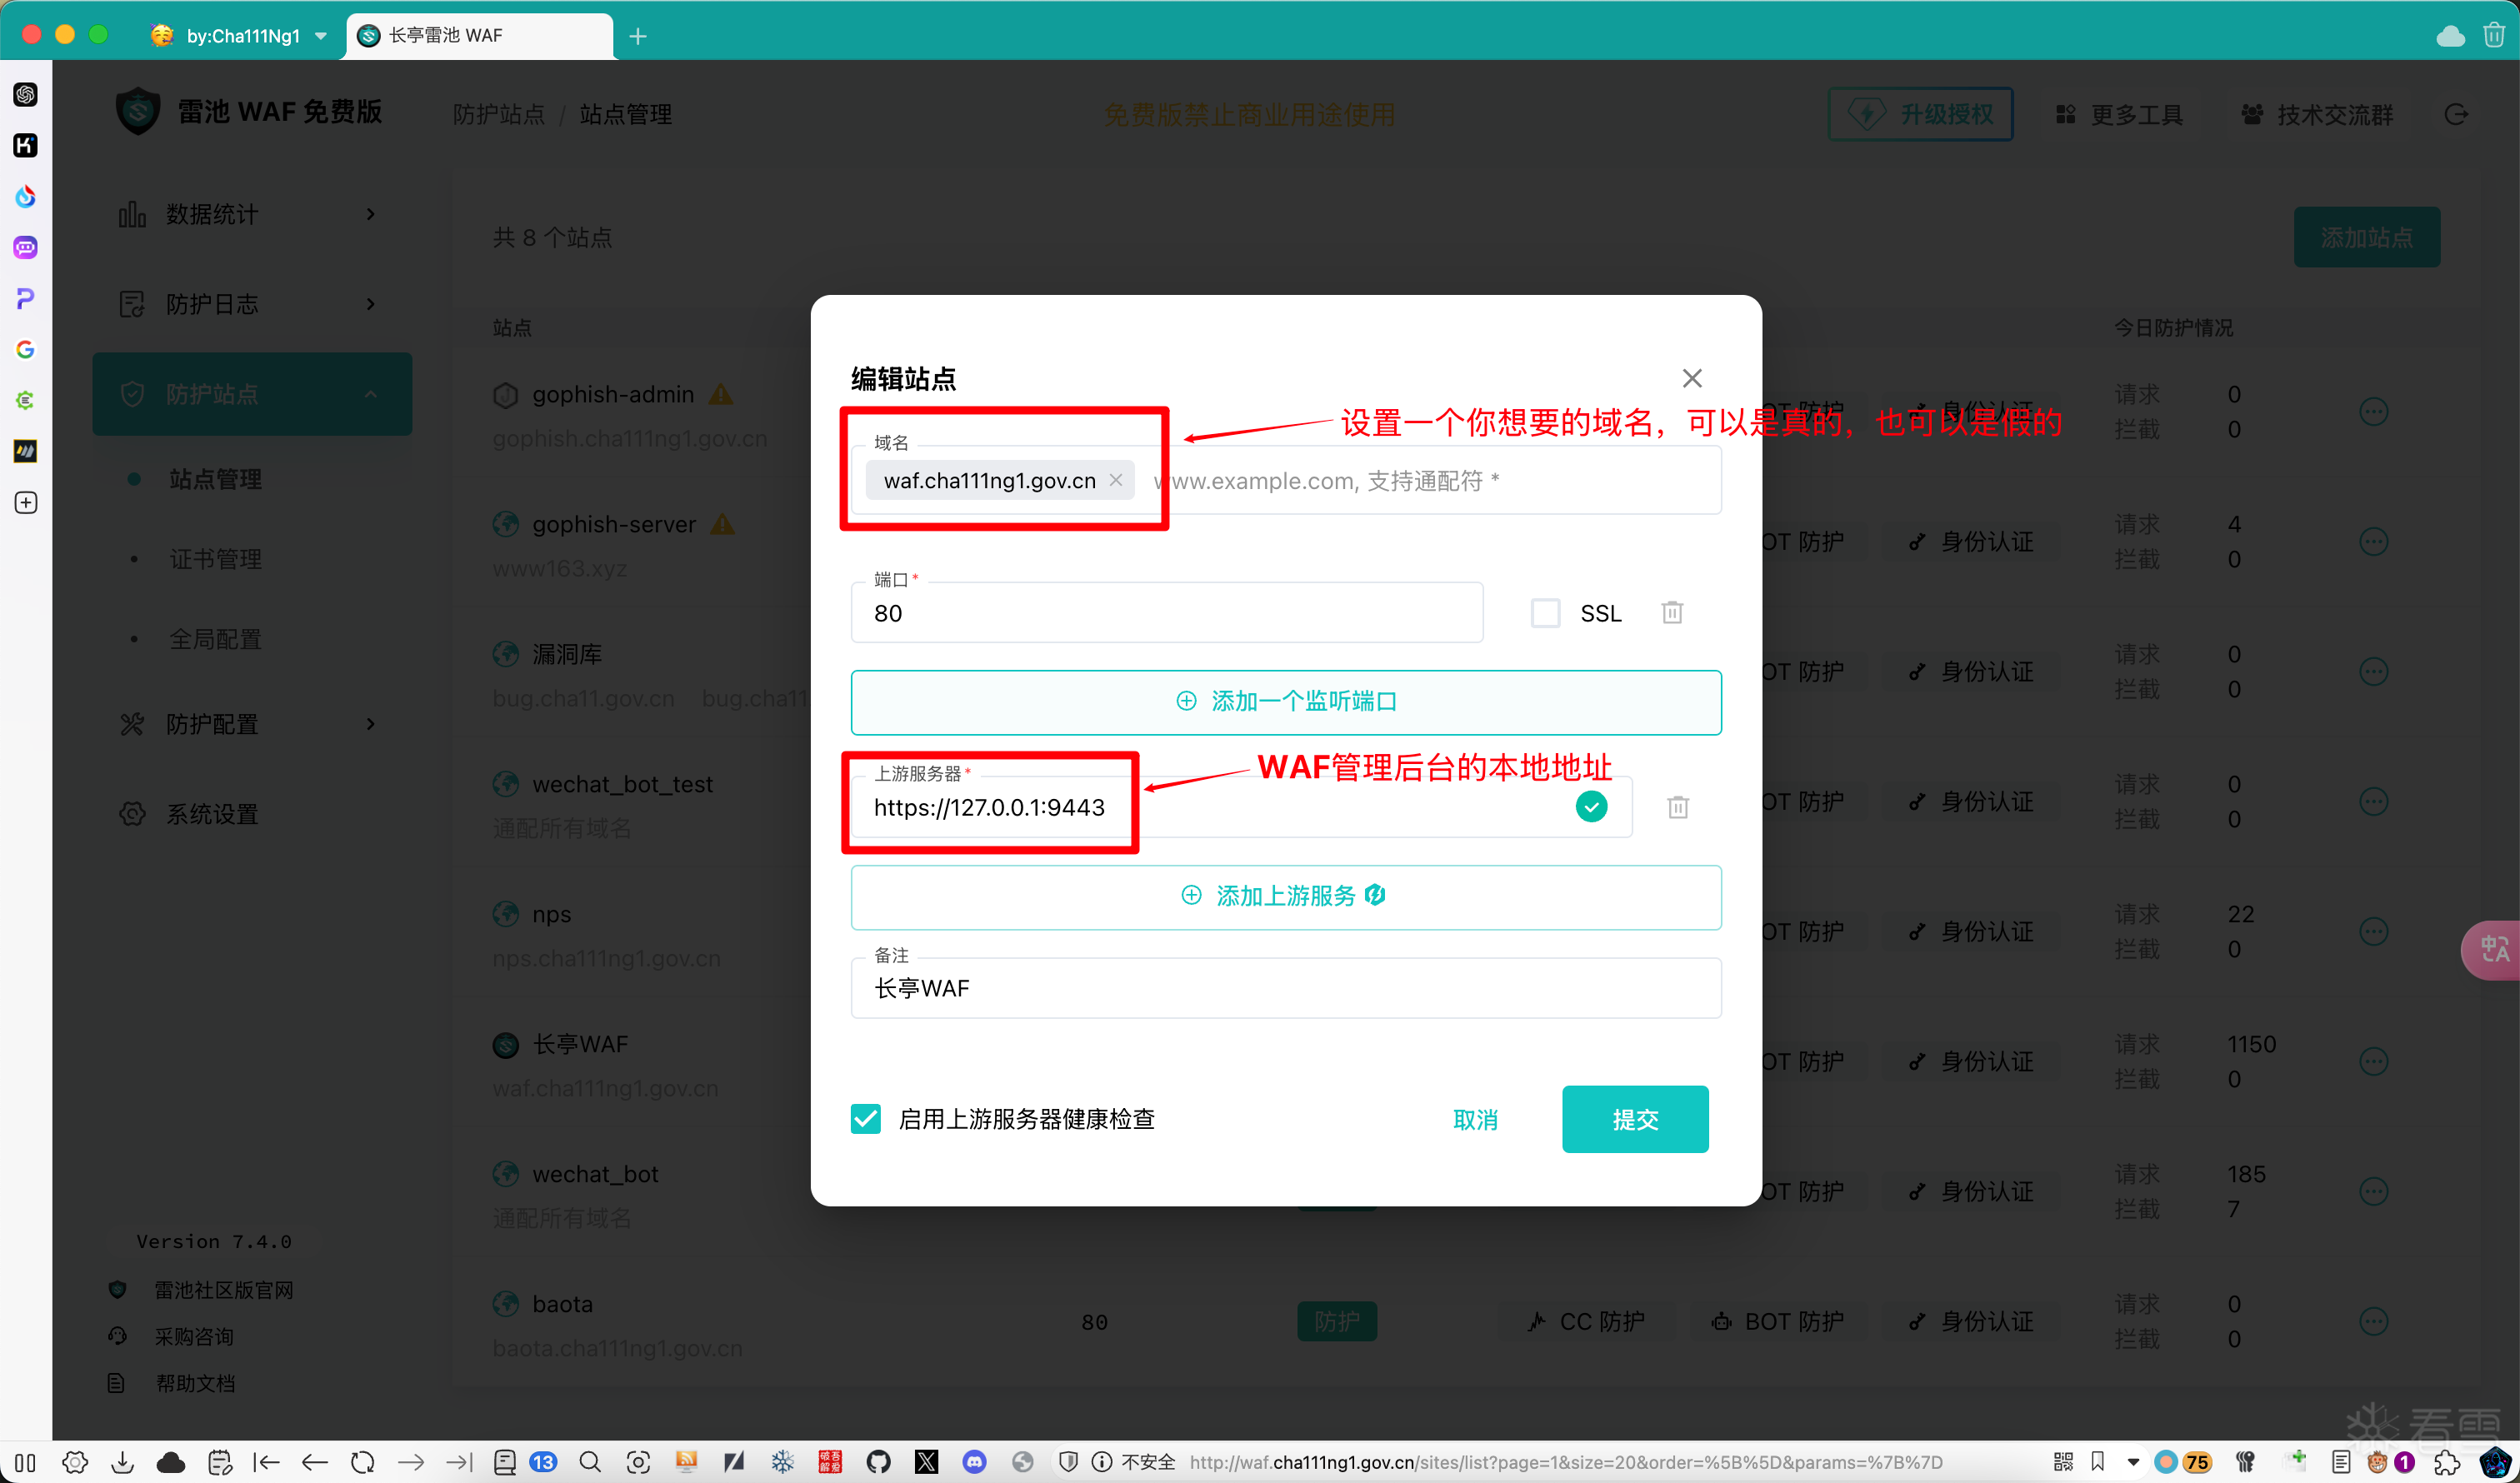Open more options for nps row

(2374, 931)
